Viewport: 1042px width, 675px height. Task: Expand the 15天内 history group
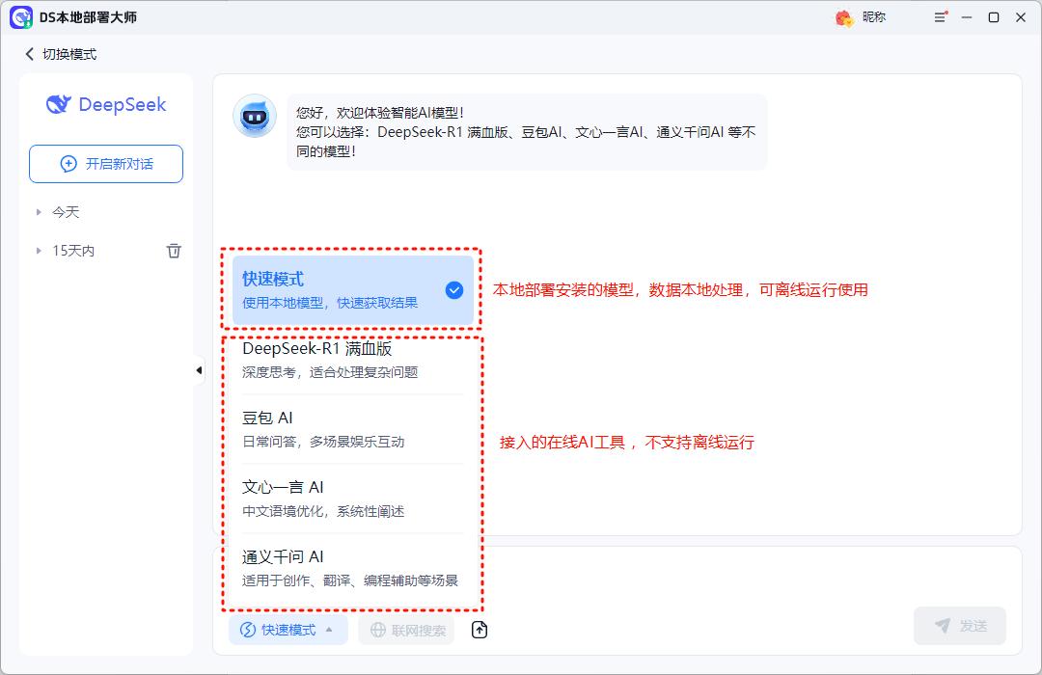click(39, 251)
